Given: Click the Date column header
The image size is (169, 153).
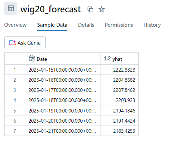Looking at the screenshot, I should 63,59.
